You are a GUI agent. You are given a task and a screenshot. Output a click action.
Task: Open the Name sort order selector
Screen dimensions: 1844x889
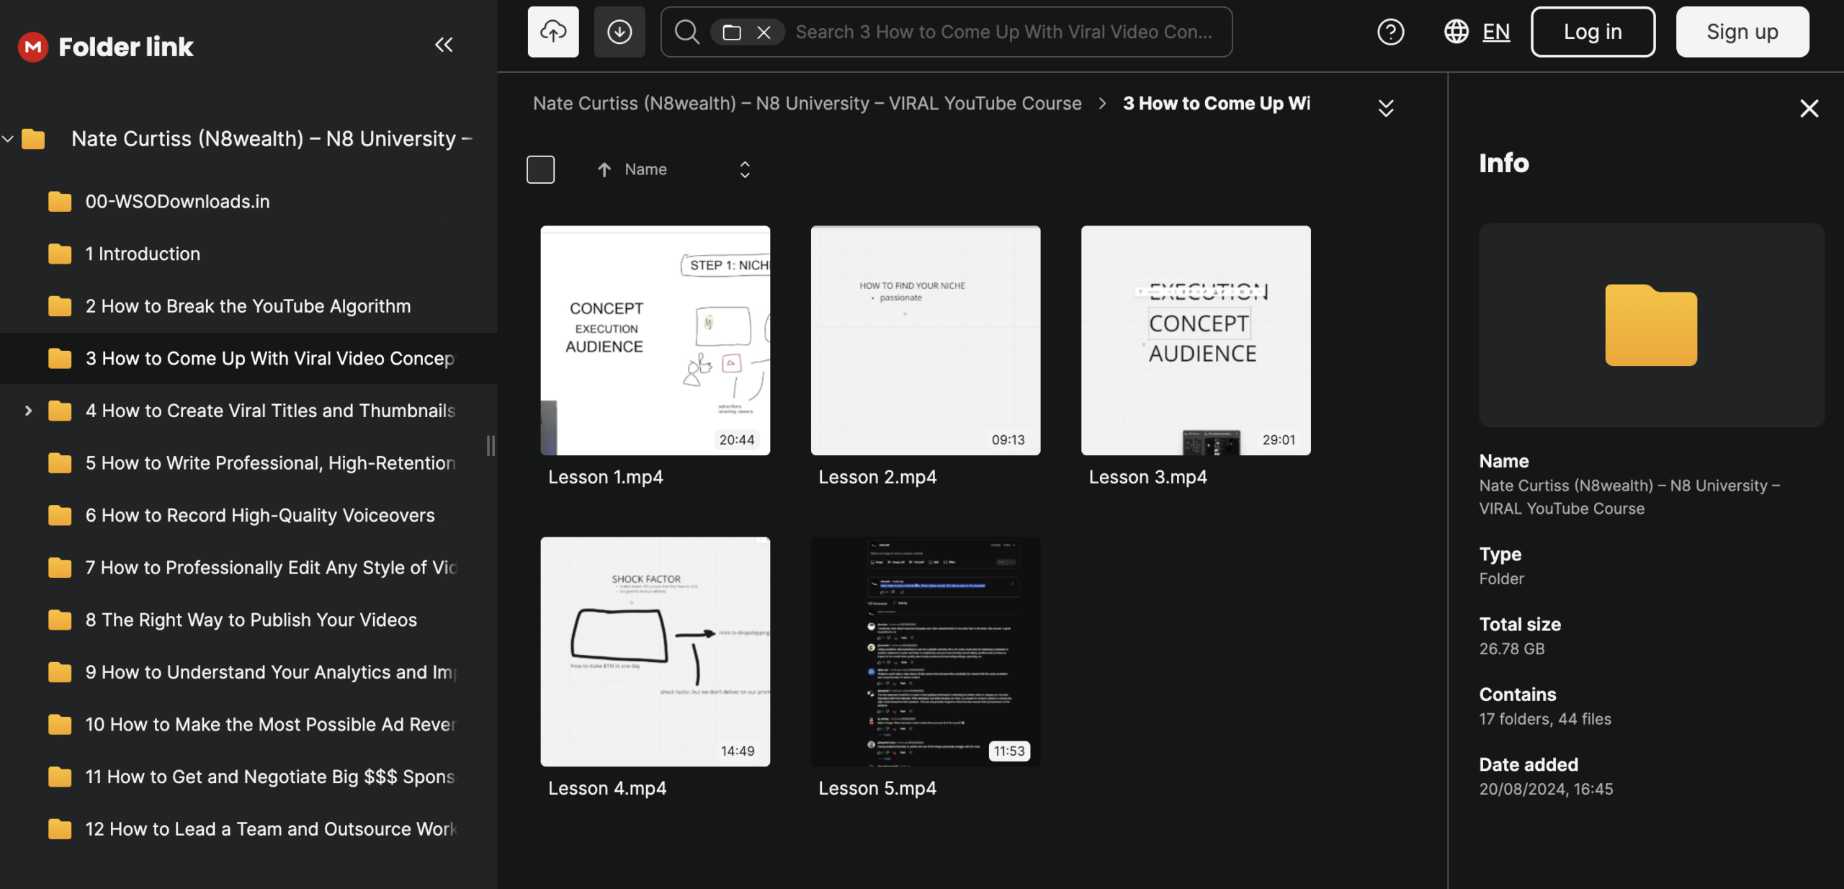744,169
